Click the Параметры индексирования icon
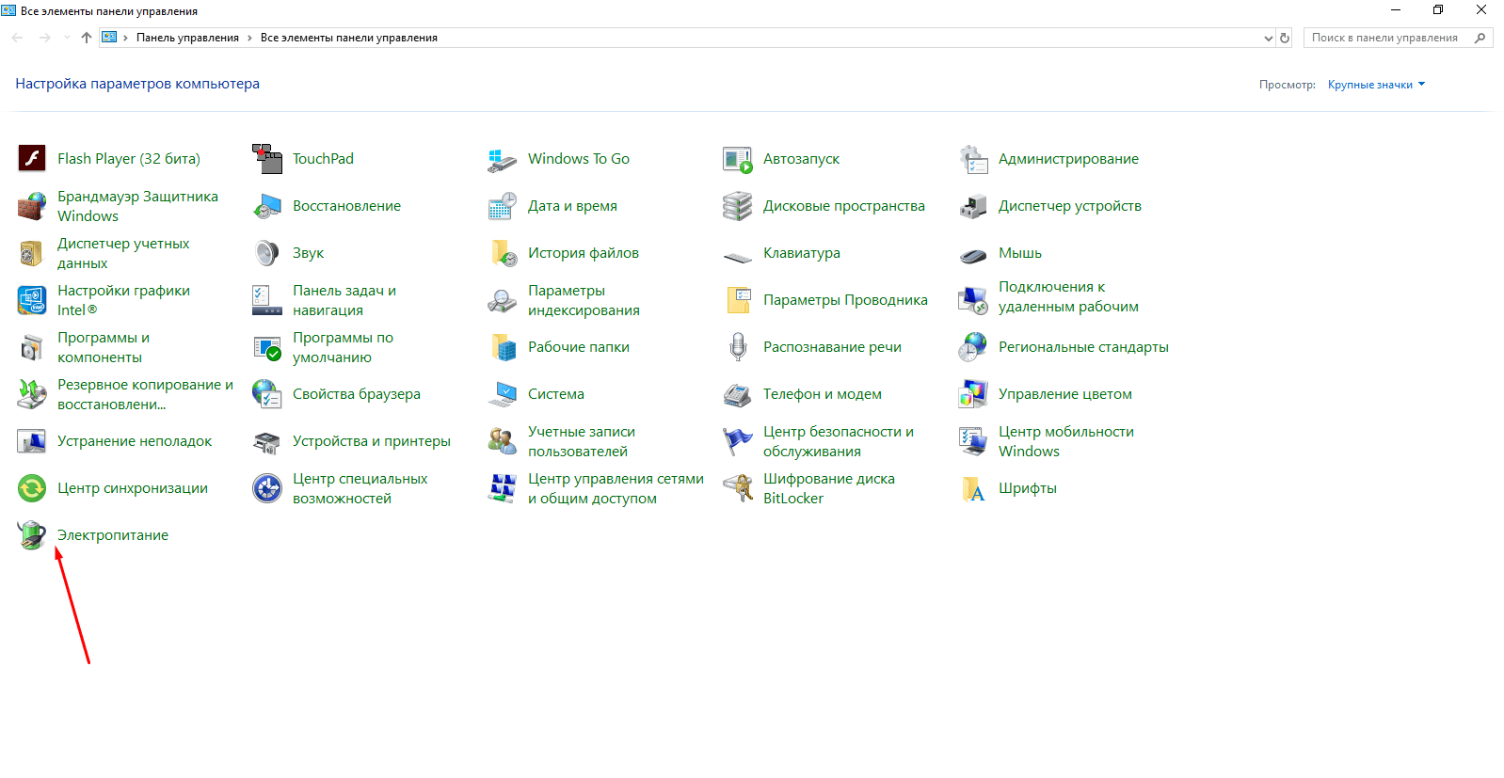The height and width of the screenshot is (778, 1504). [x=503, y=300]
